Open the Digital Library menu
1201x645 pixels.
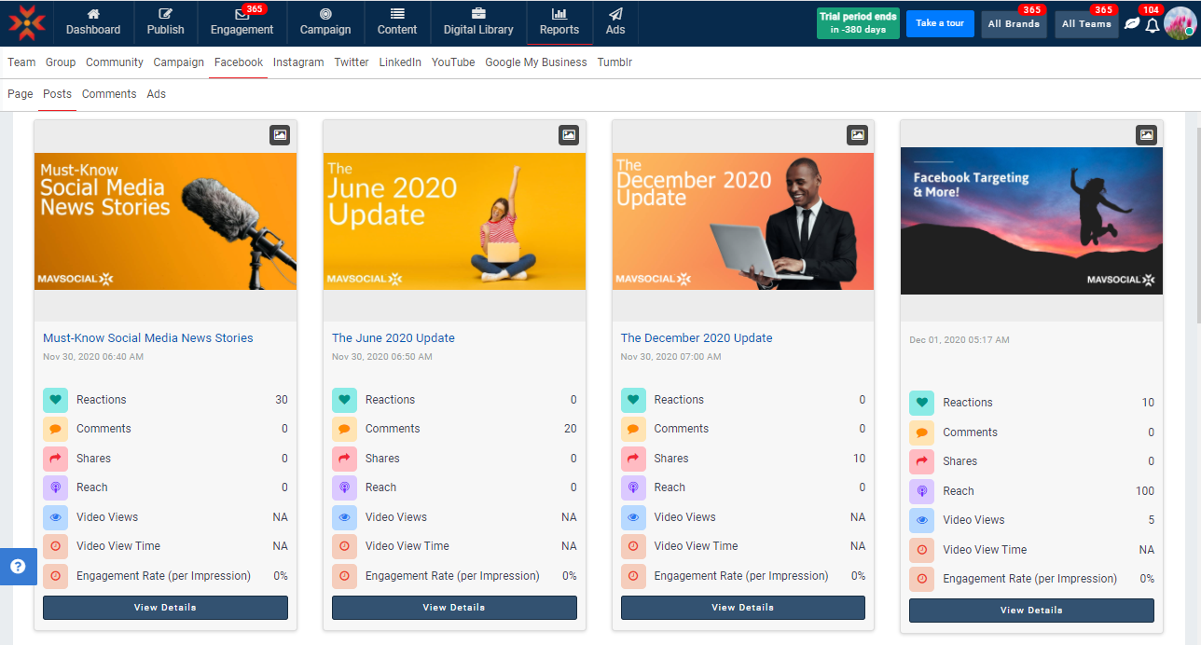(477, 22)
